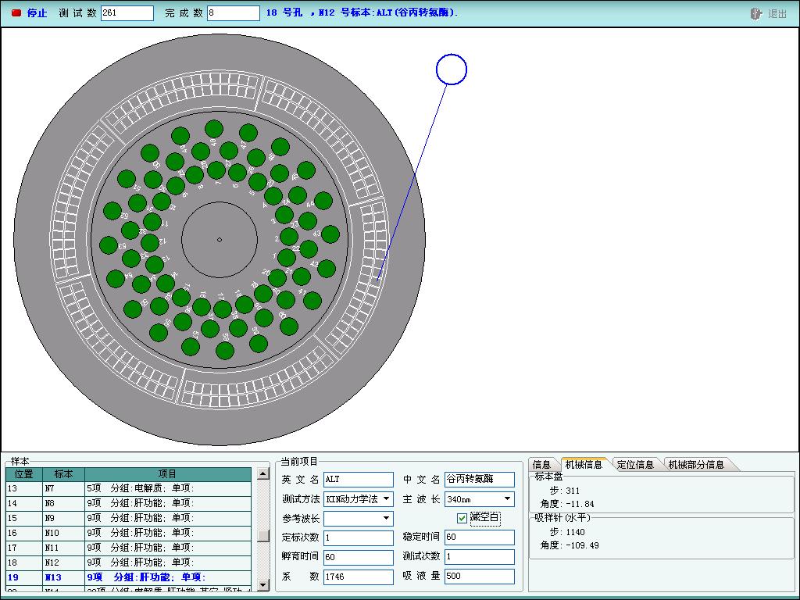The height and width of the screenshot is (600, 800).
Task: Open the 测试方法 dropdown
Action: coord(386,498)
